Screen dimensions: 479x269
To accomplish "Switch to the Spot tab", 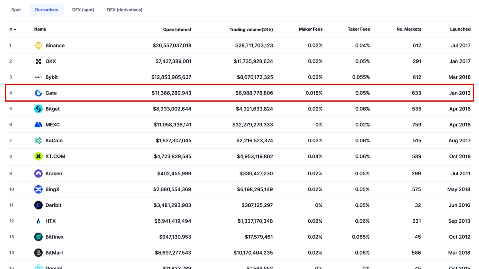I will [x=16, y=10].
